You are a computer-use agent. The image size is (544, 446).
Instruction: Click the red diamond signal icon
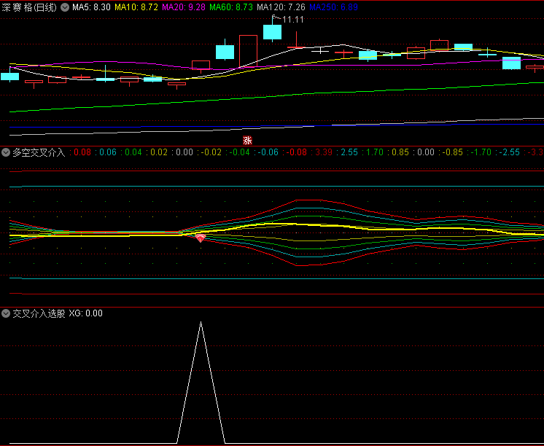click(x=201, y=238)
